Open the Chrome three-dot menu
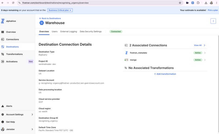 pyautogui.click(x=217, y=3)
